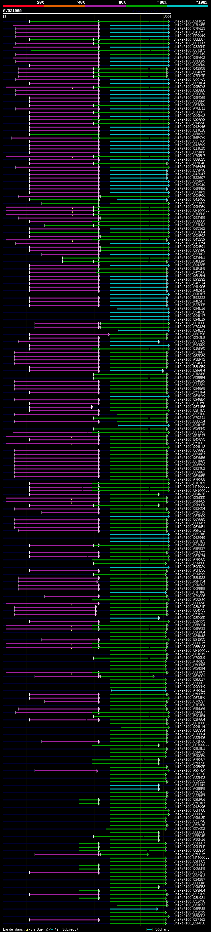Viewport: 211px width, 932px height.
Task: Open hit UniRef100_P59049
Action: (189, 36)
